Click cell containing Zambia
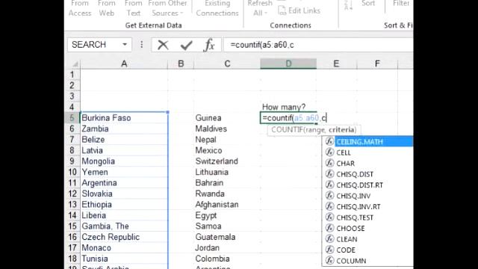The image size is (478, 269). pyautogui.click(x=124, y=129)
